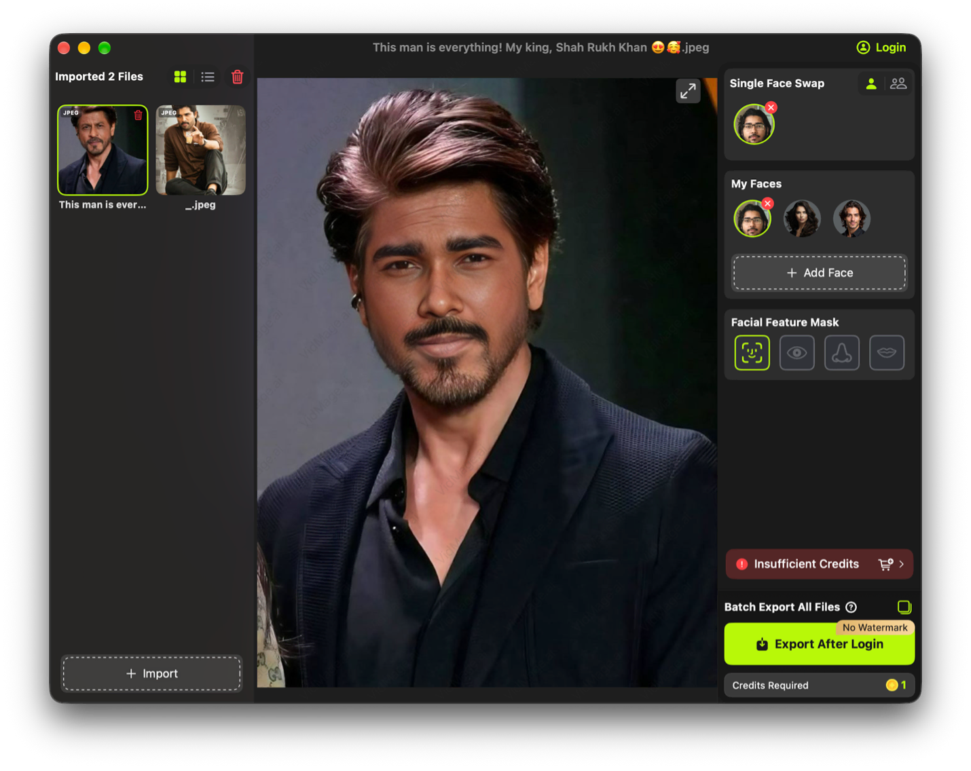This screenshot has width=971, height=771.
Task: Select the _.jpeg thumbnail
Action: (x=200, y=150)
